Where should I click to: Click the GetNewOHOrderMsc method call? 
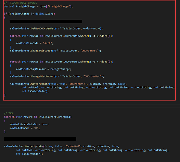tap(43, 29)
